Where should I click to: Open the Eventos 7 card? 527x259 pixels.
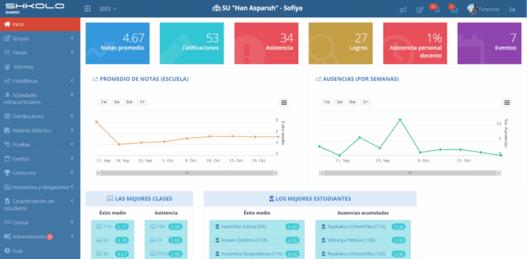[489, 43]
